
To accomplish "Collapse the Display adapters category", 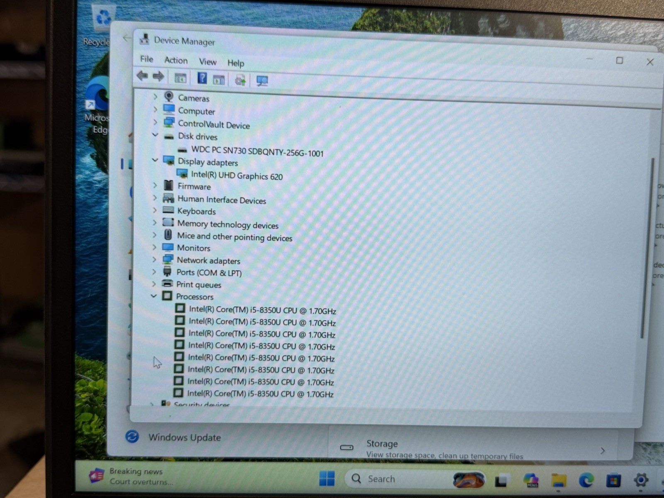I will point(155,160).
